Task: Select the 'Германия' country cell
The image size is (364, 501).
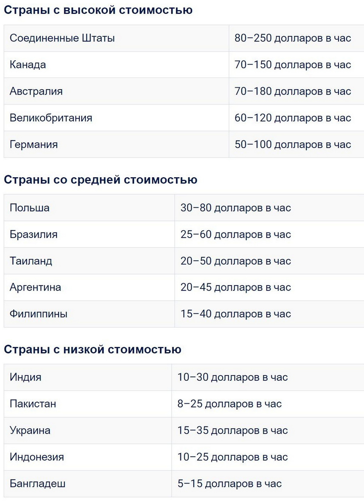Action: pos(34,144)
